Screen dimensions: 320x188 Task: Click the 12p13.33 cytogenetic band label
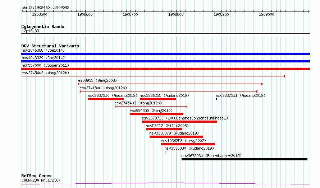(30, 31)
